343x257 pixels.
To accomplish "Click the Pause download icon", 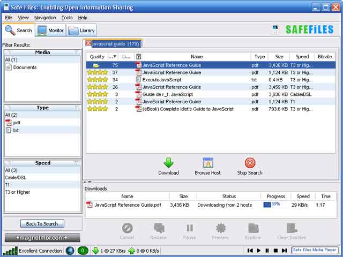I will (x=189, y=229).
